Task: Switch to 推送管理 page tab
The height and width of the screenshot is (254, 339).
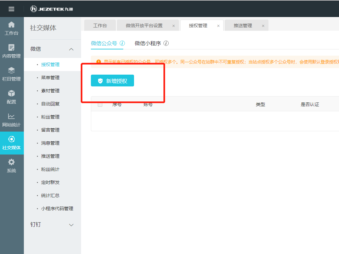Action: click(x=243, y=26)
